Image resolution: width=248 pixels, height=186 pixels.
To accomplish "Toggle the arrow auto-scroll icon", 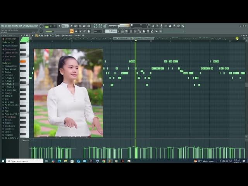I will (x=76, y=31).
